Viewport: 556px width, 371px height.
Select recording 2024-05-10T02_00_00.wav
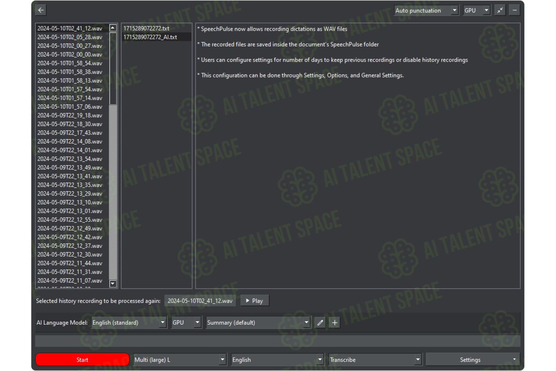pyautogui.click(x=72, y=55)
